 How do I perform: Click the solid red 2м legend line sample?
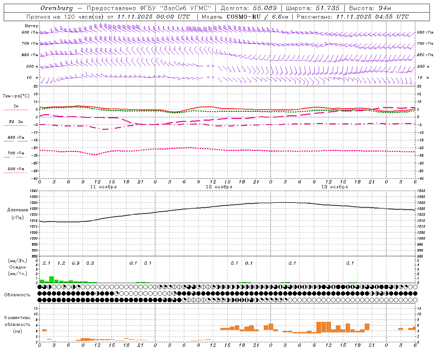click(16, 110)
